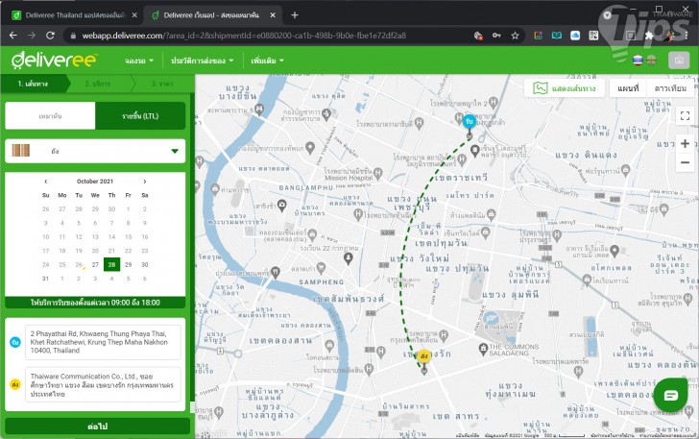Open the cloud extension icon

click(x=575, y=36)
